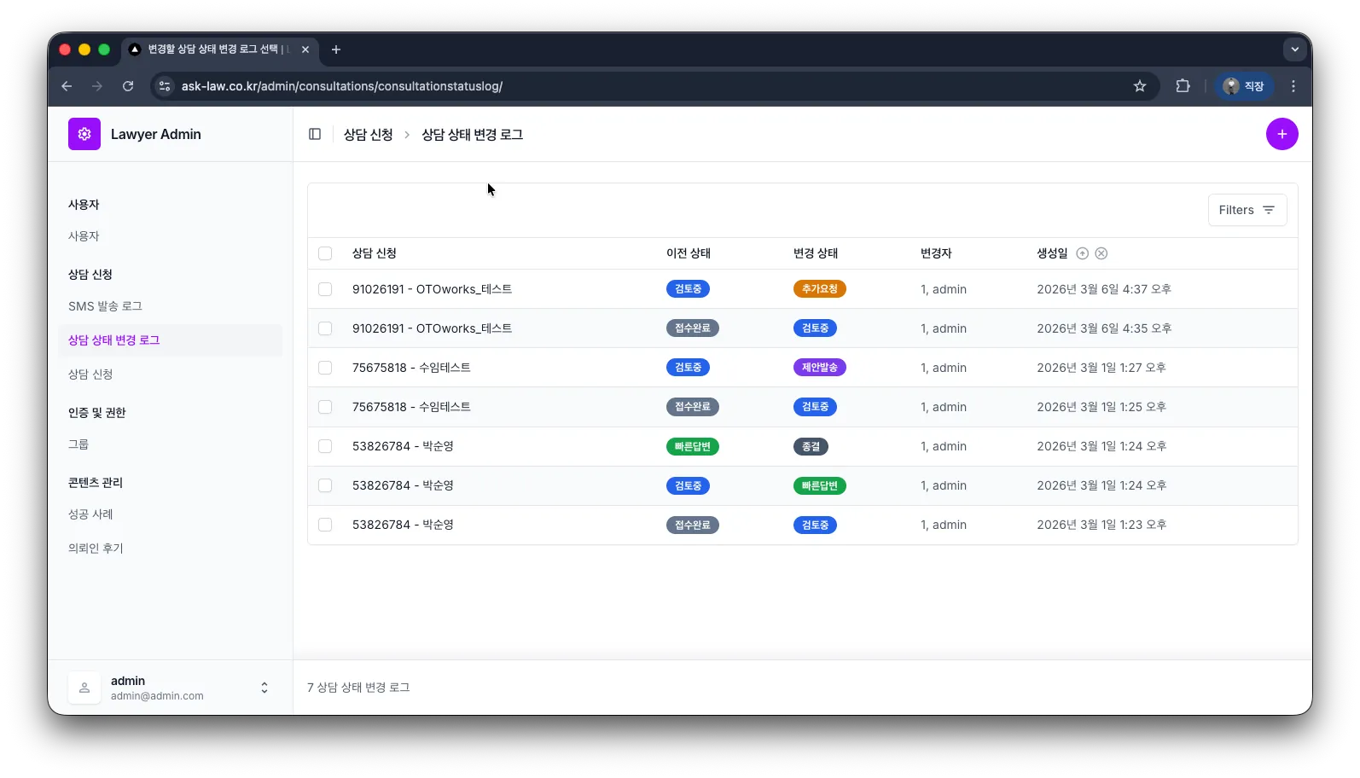Screen dimensions: 1360x778
Task: Tick the checkbox for the last 53826784 row
Action: pos(325,525)
